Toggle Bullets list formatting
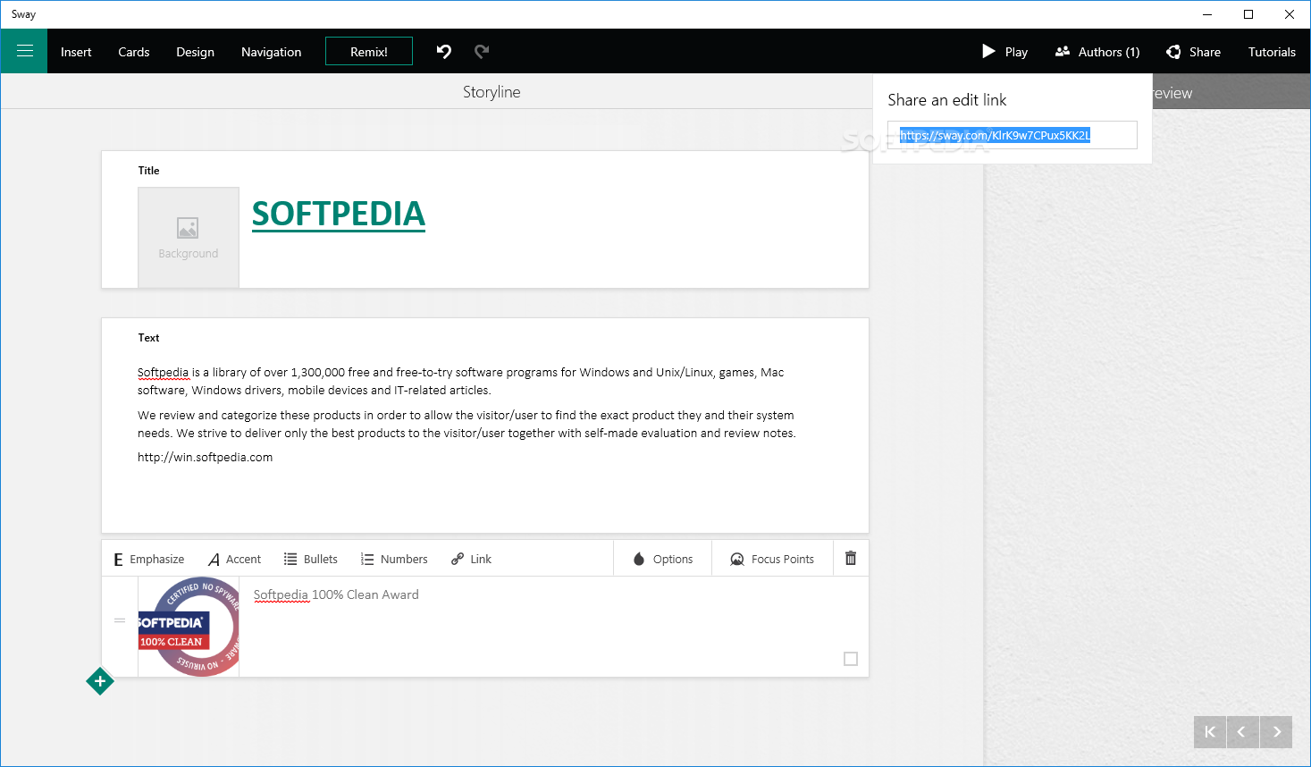 tap(311, 559)
